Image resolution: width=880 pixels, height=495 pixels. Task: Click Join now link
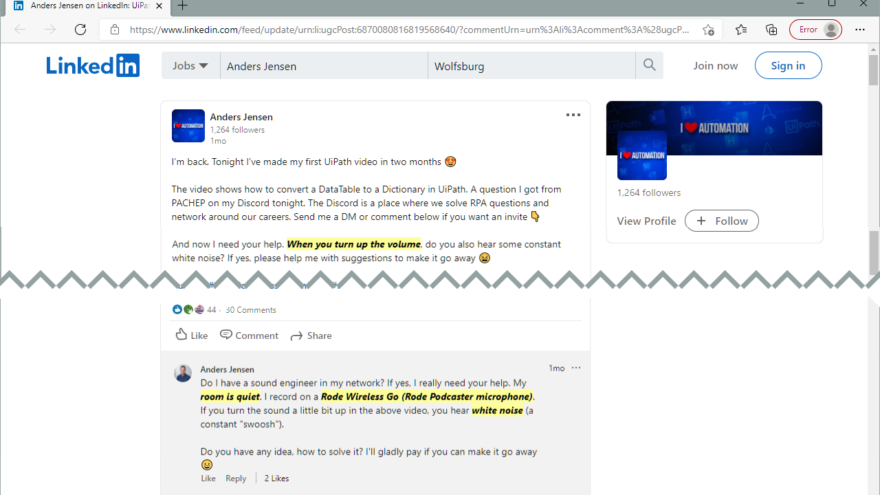(x=716, y=65)
